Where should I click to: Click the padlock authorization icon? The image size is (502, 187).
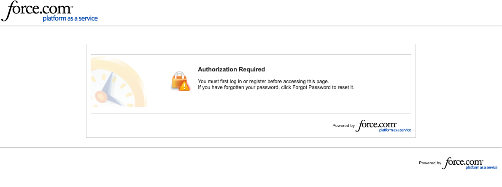coord(179,80)
